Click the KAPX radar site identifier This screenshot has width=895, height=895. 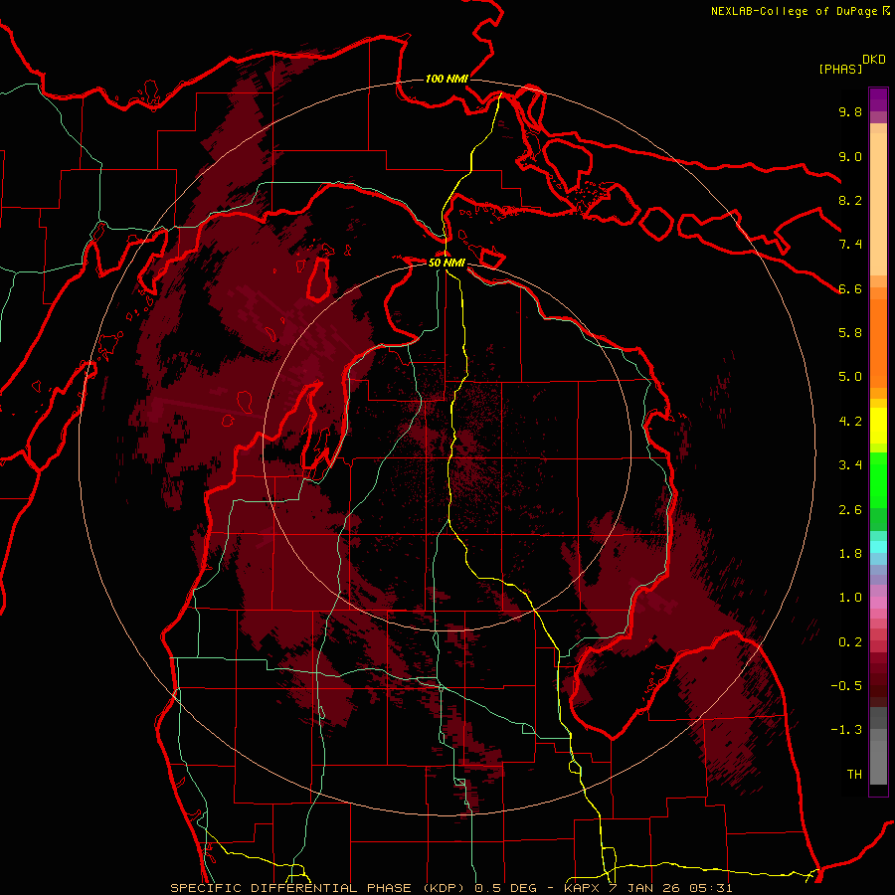[x=584, y=888]
